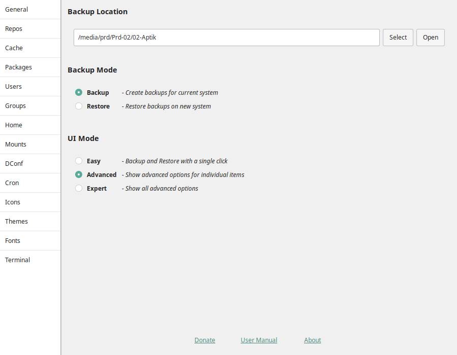Show the Groups tab
The height and width of the screenshot is (355, 457).
[30, 106]
